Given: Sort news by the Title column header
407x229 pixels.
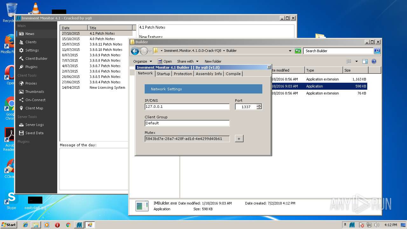Looking at the screenshot, I should (110, 28).
